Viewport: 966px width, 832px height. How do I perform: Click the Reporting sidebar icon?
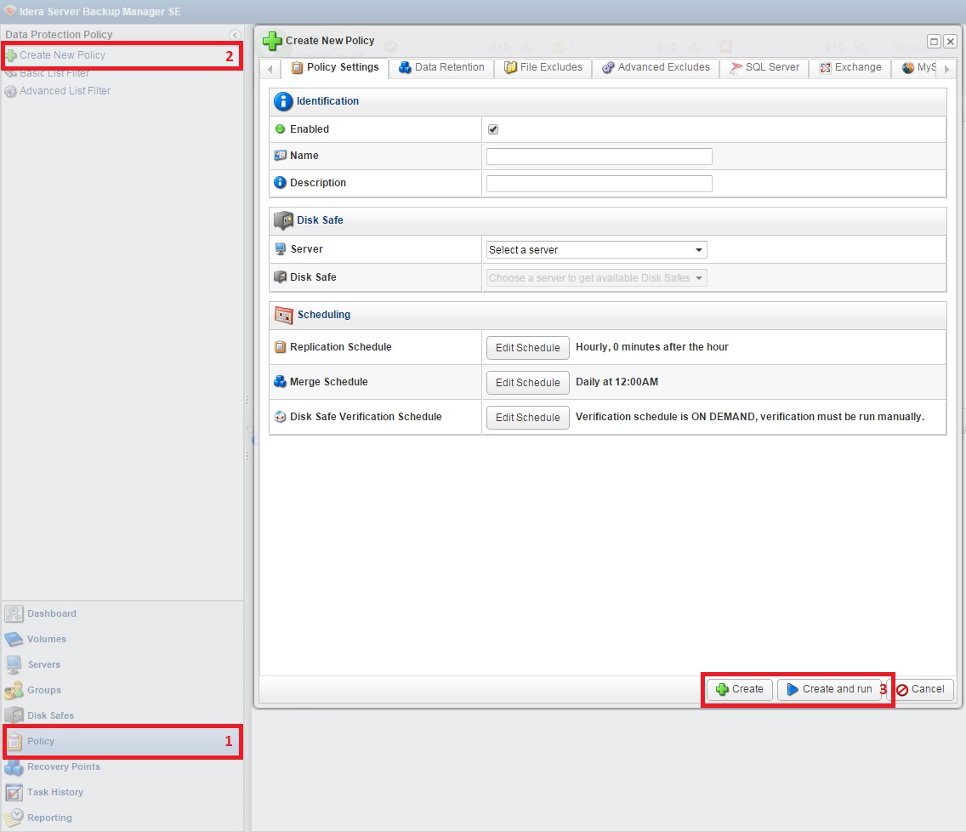click(x=14, y=818)
